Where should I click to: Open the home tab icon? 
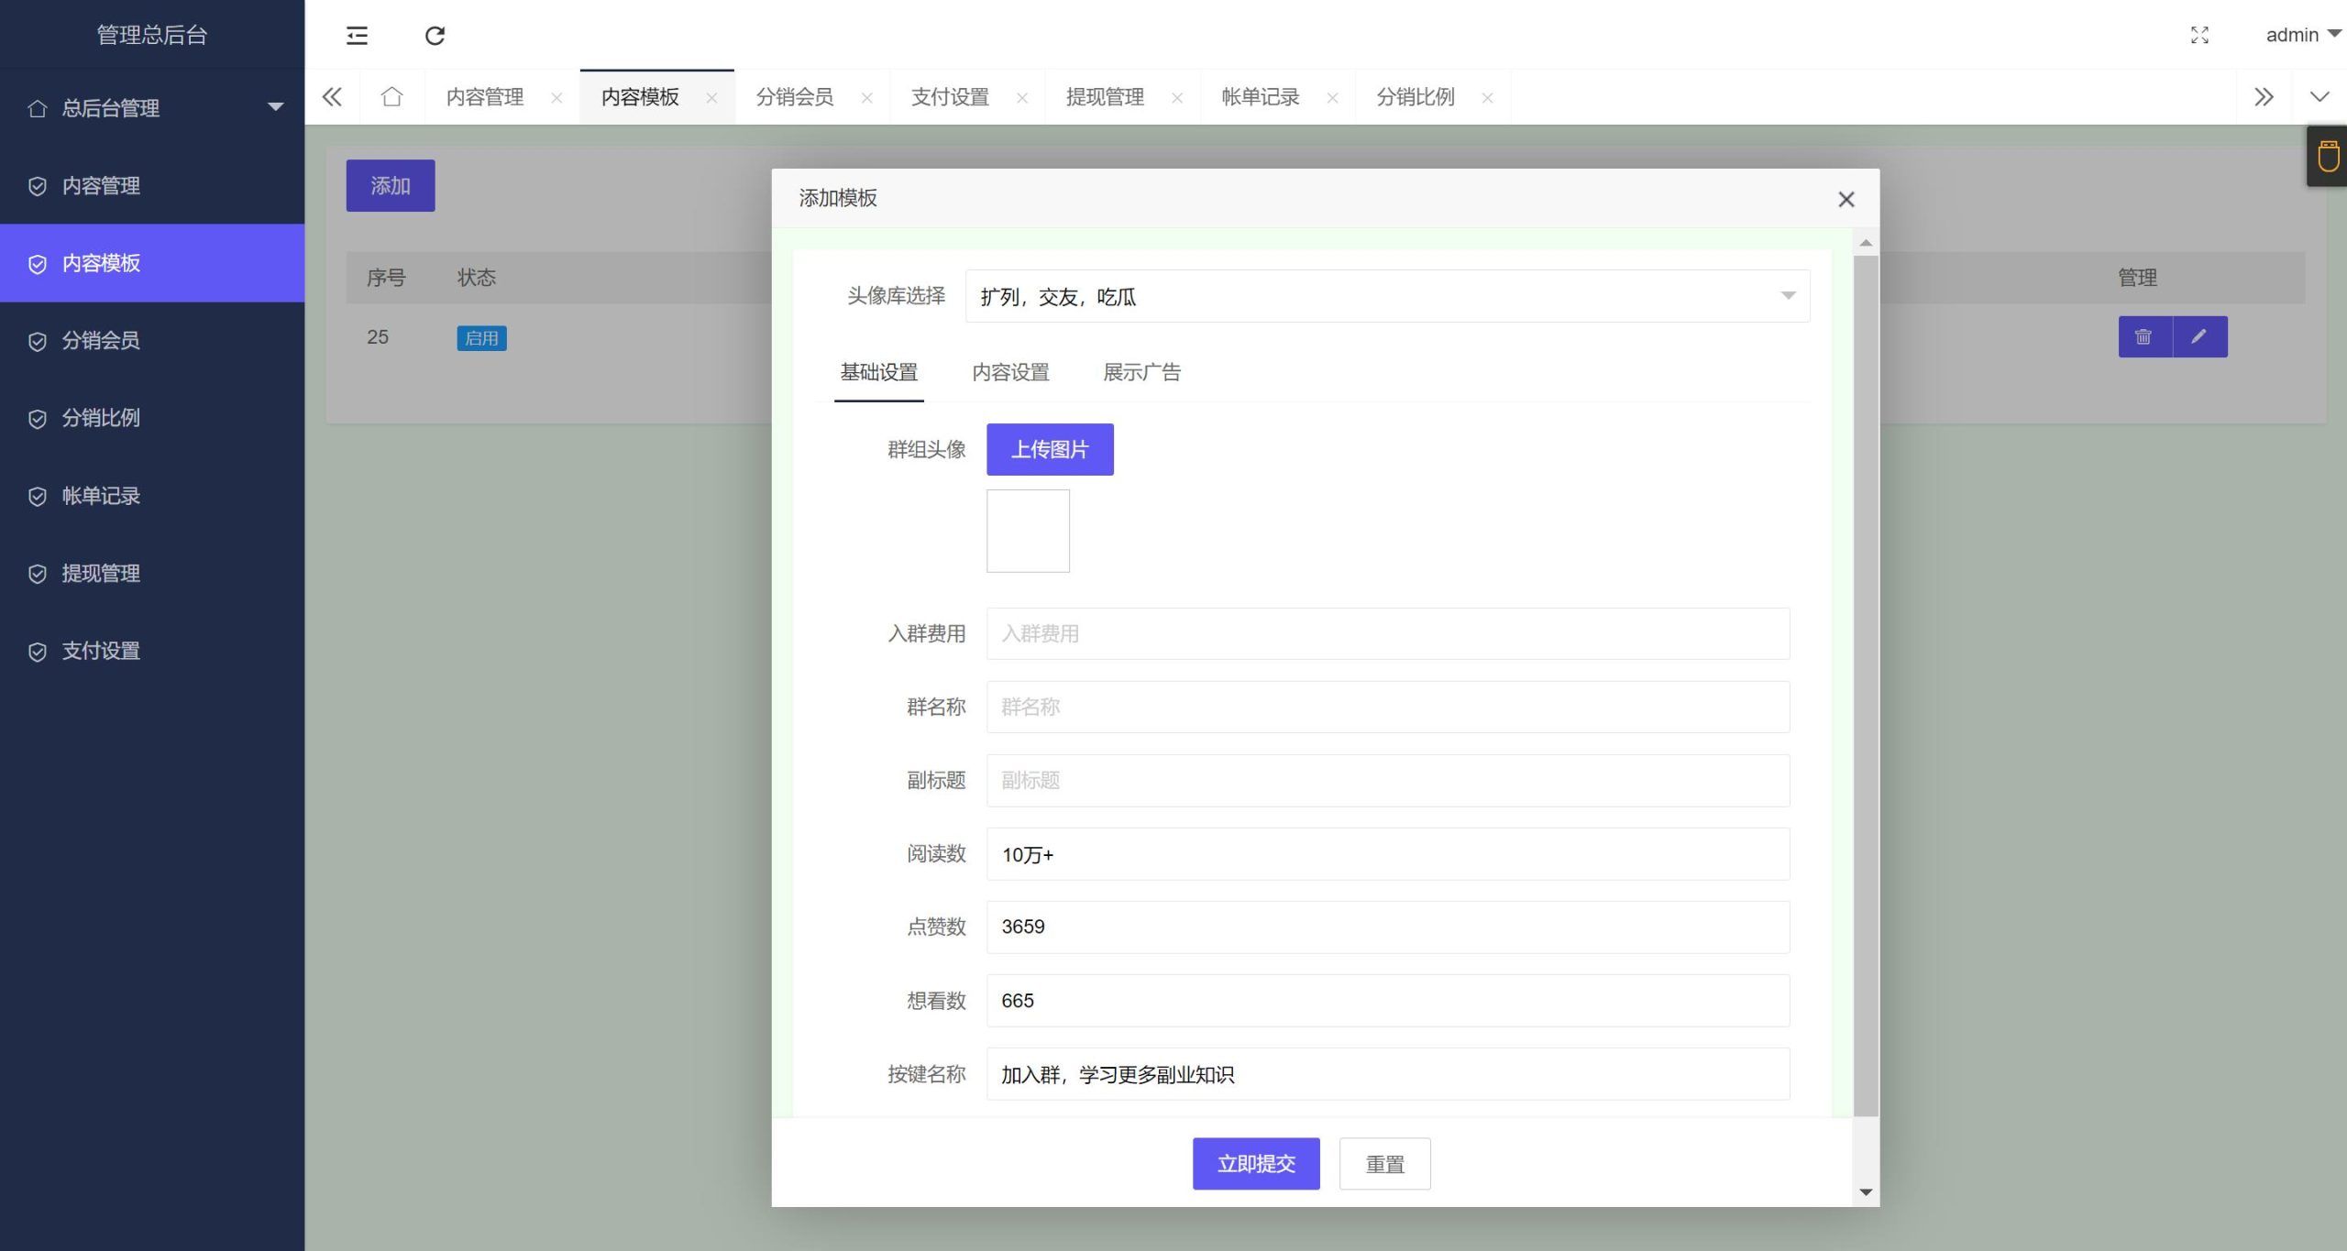392,96
